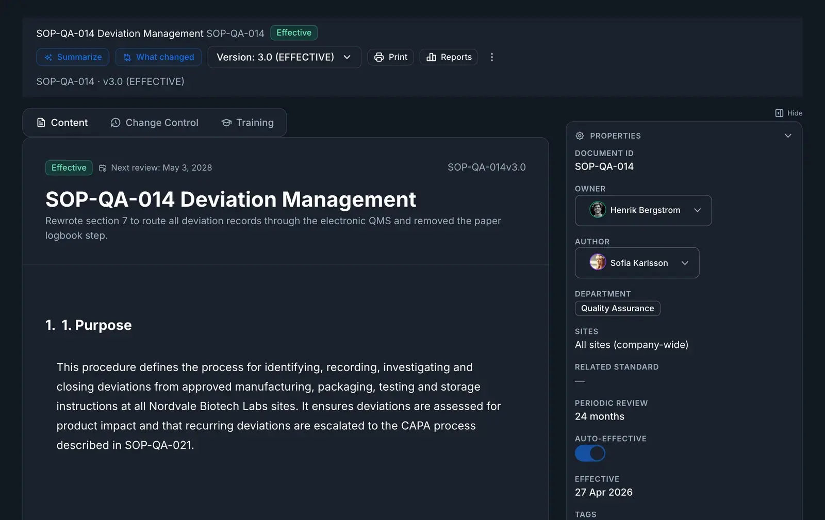The image size is (825, 520).
Task: Click the document title 'SOP-QA-014 Deviation Management'
Action: [230, 199]
